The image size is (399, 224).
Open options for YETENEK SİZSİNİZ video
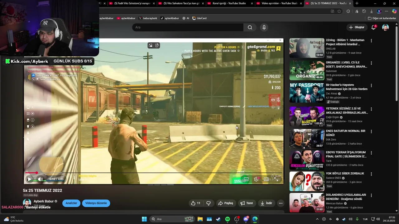(371, 109)
